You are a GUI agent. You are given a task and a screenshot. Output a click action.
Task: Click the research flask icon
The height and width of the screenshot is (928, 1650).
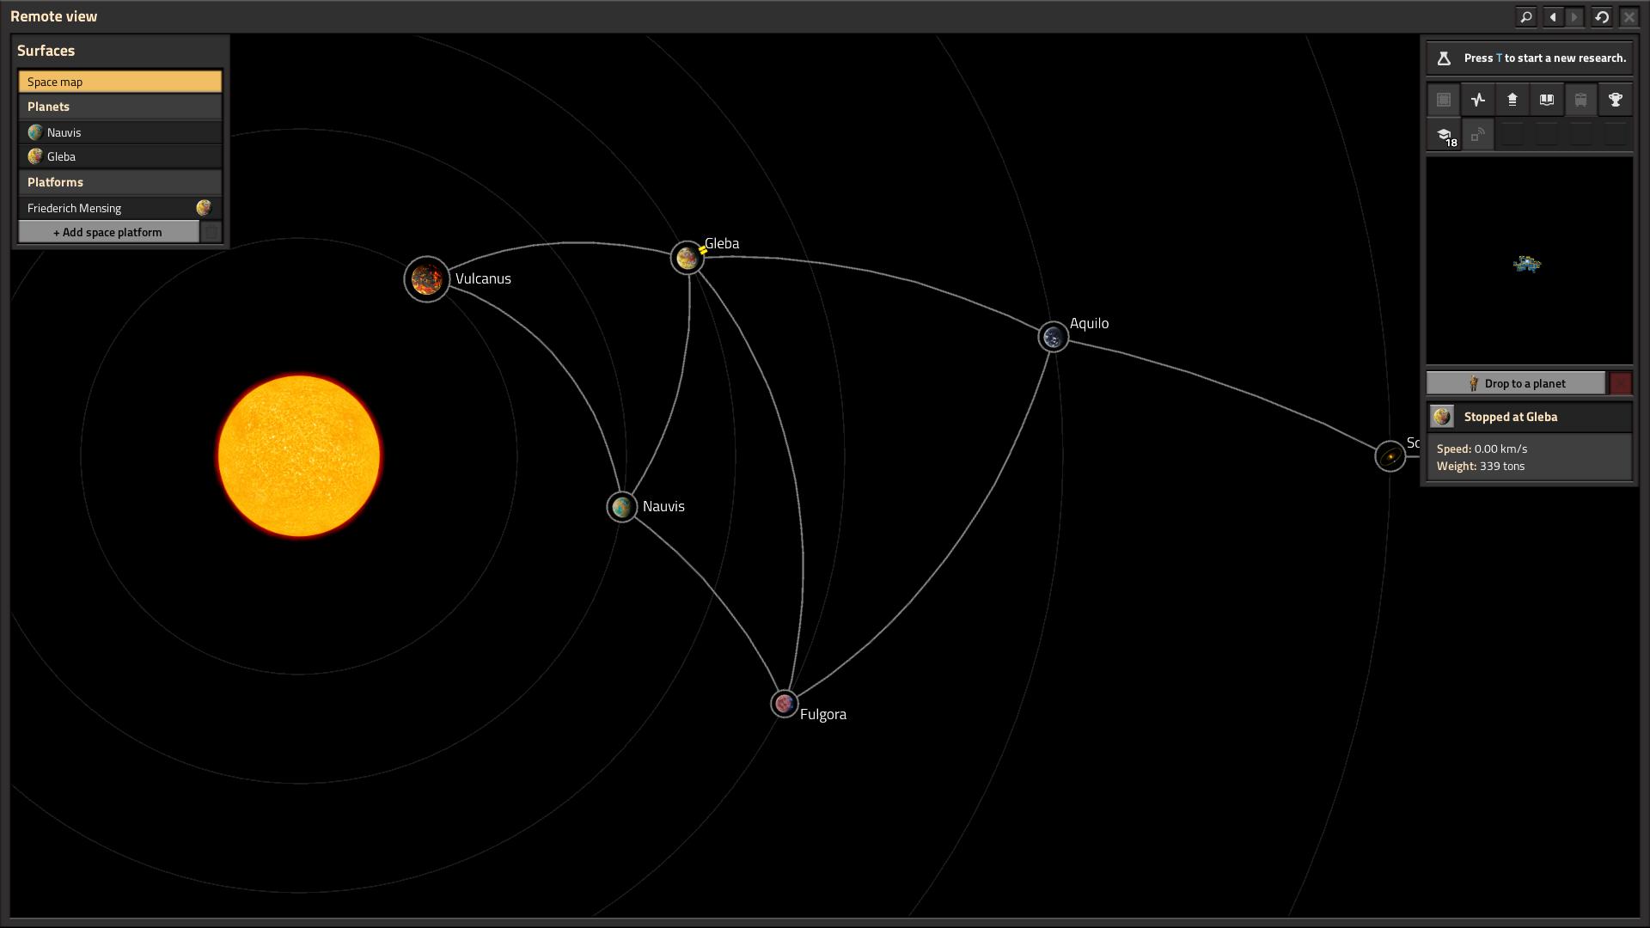coord(1444,58)
